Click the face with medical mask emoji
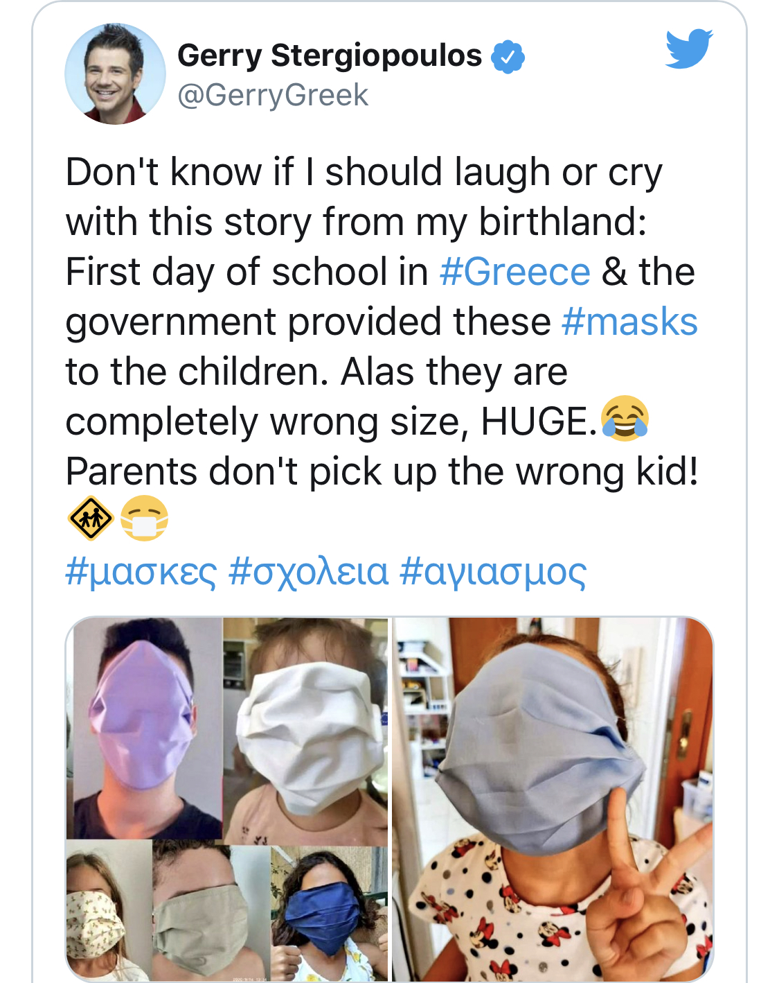This screenshot has width=770, height=983. 144,518
